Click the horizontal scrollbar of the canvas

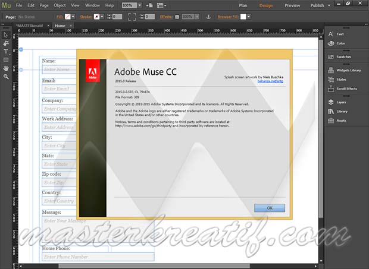pyautogui.click(x=154, y=267)
